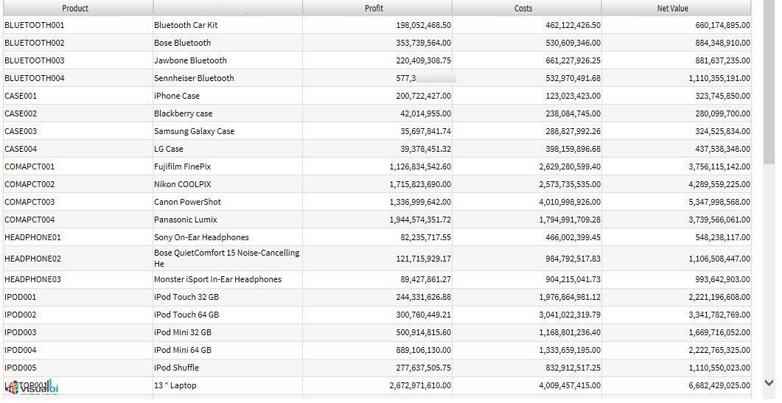Image resolution: width=782 pixels, height=403 pixels.
Task: Click the Net Value column header
Action: (672, 8)
